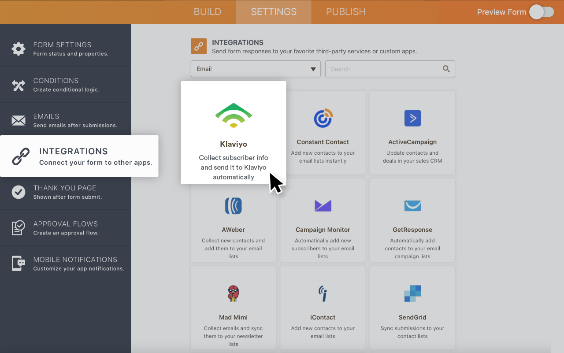Open the Thank You Page settings
Screen dimensions: 564x353
[19, 192]
